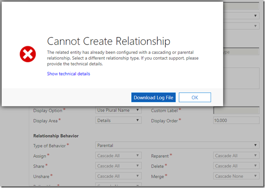Click the Cannot Create Relationship title
This screenshot has height=188, width=265.
click(109, 41)
